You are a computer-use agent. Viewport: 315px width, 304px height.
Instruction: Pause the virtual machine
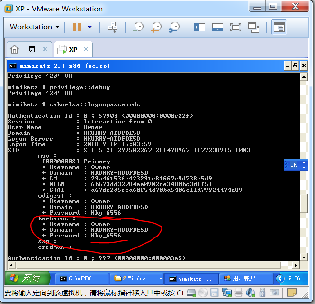[x=77, y=27]
